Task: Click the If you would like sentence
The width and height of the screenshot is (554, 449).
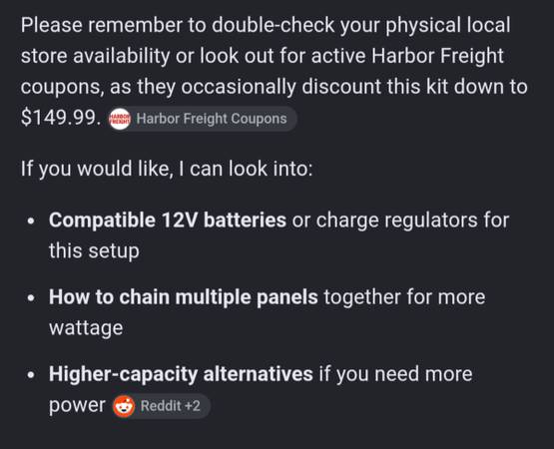Action: (167, 169)
